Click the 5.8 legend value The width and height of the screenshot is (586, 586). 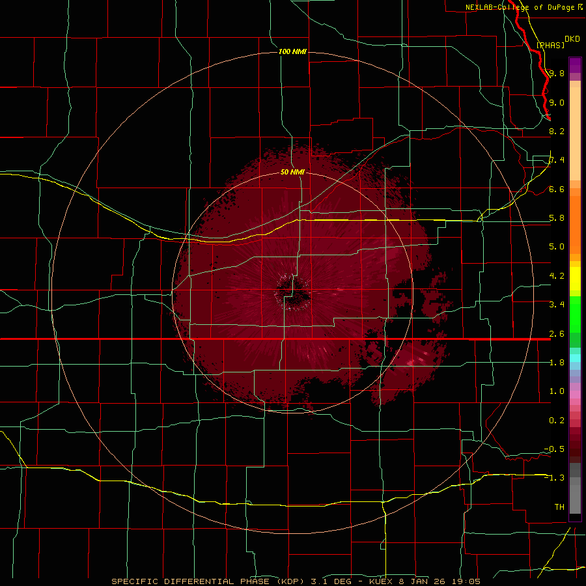pyautogui.click(x=557, y=218)
